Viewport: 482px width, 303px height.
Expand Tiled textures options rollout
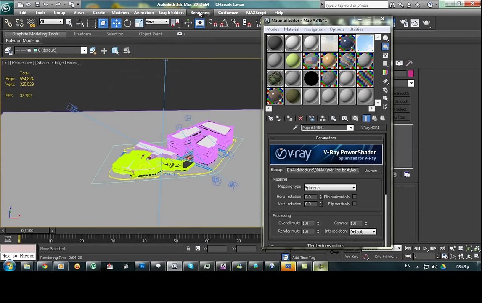pyautogui.click(x=326, y=245)
